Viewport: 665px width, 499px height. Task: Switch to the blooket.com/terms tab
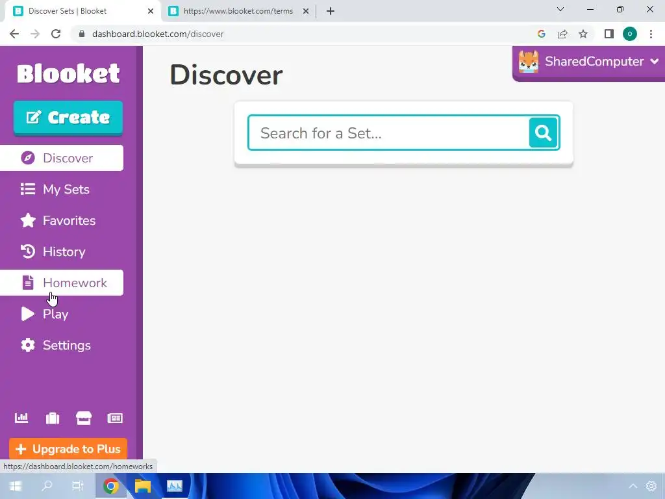(x=238, y=11)
